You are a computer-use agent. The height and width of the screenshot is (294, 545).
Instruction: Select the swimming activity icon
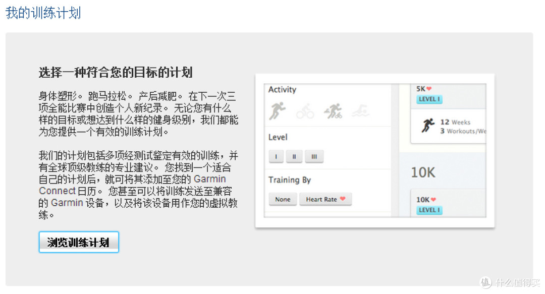[x=360, y=111]
